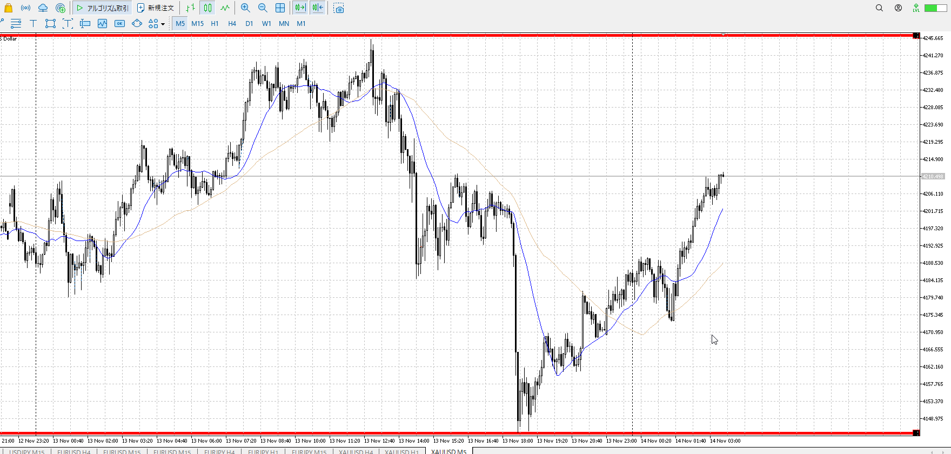Select the D1 daily timeframe

249,23
